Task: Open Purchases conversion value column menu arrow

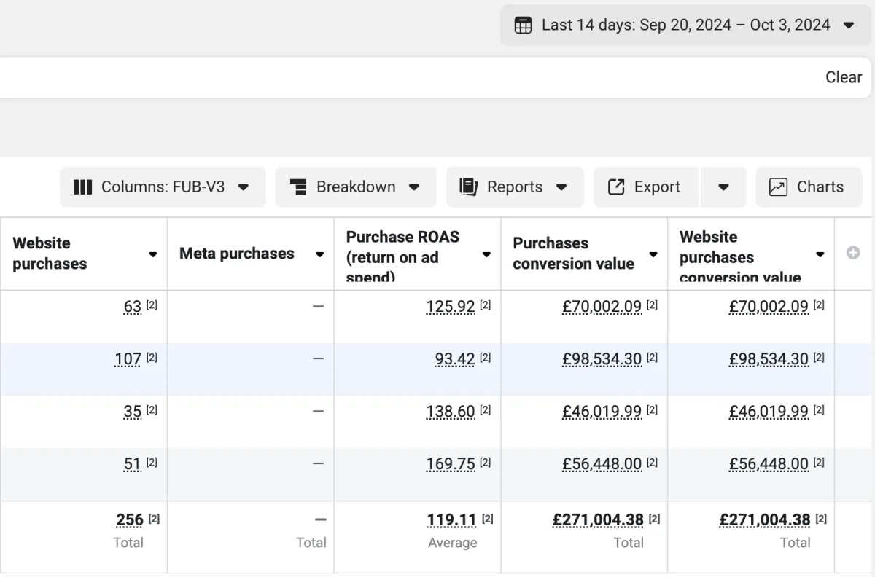Action: click(653, 254)
